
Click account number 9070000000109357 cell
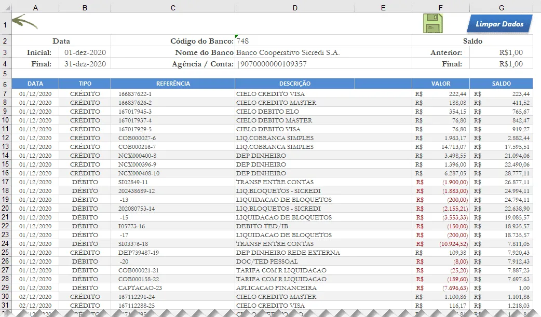pyautogui.click(x=323, y=64)
